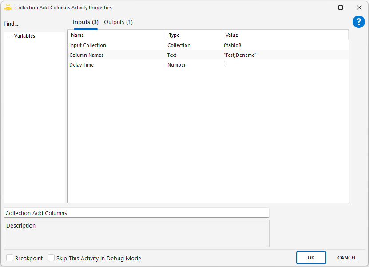Click the Input Collection value ßtabloß
The image size is (369, 267).
coord(233,45)
